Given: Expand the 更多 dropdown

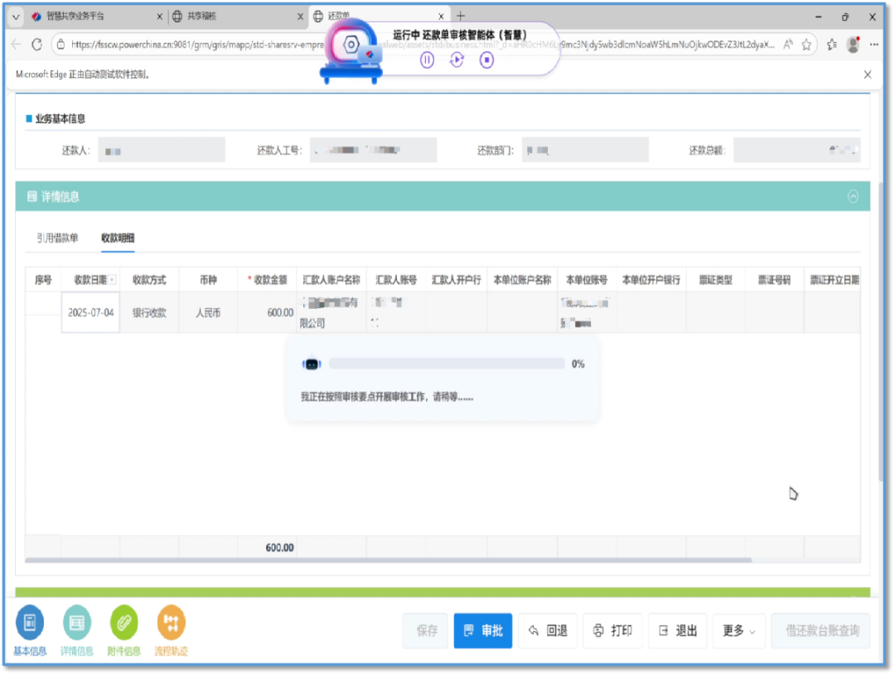Looking at the screenshot, I should click(738, 631).
